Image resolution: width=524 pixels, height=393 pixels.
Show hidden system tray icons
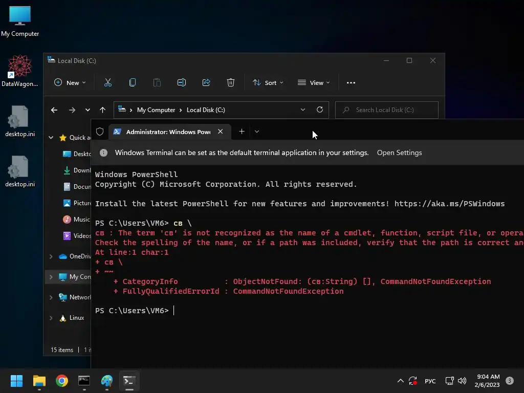[x=400, y=381]
